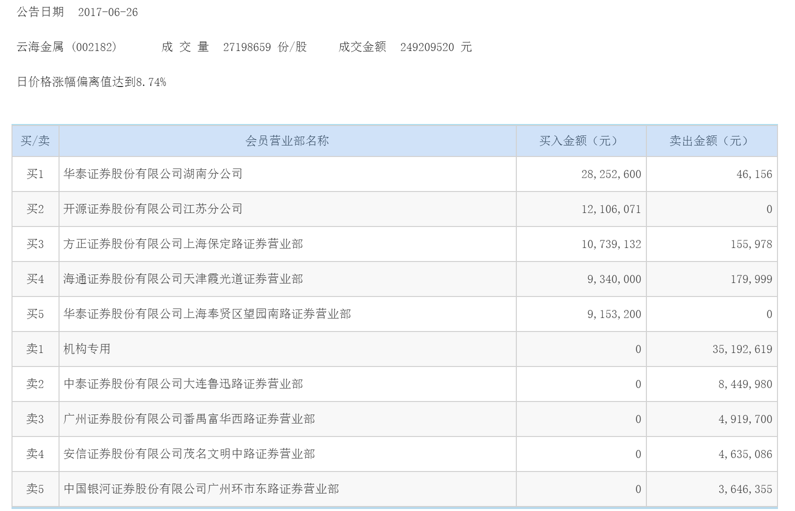The width and height of the screenshot is (795, 511).
Task: Click sell amount 4,635,086
Action: coord(745,454)
